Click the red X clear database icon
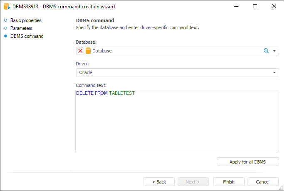Image resolution: width=285 pixels, height=191 pixels. (80, 51)
